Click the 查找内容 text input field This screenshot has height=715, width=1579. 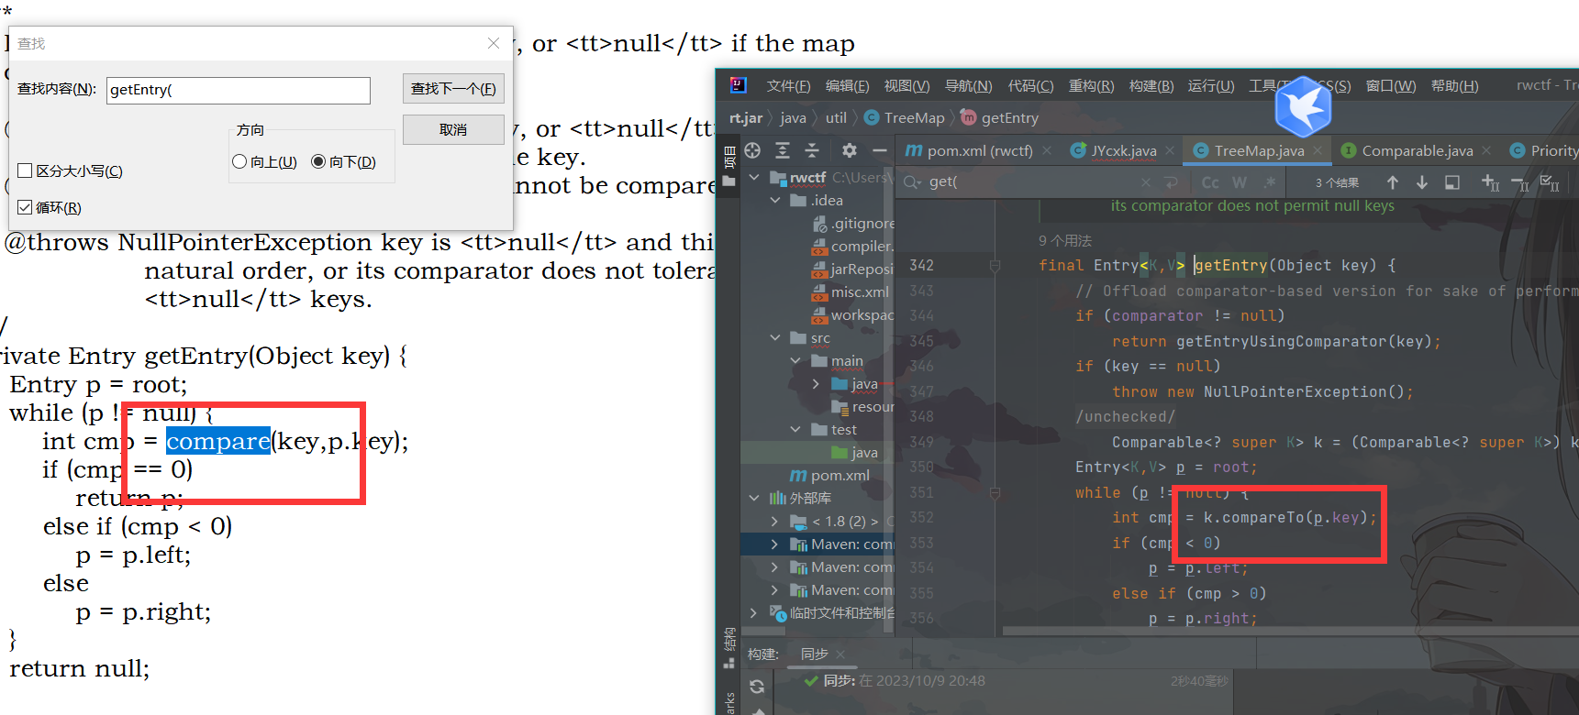(238, 90)
